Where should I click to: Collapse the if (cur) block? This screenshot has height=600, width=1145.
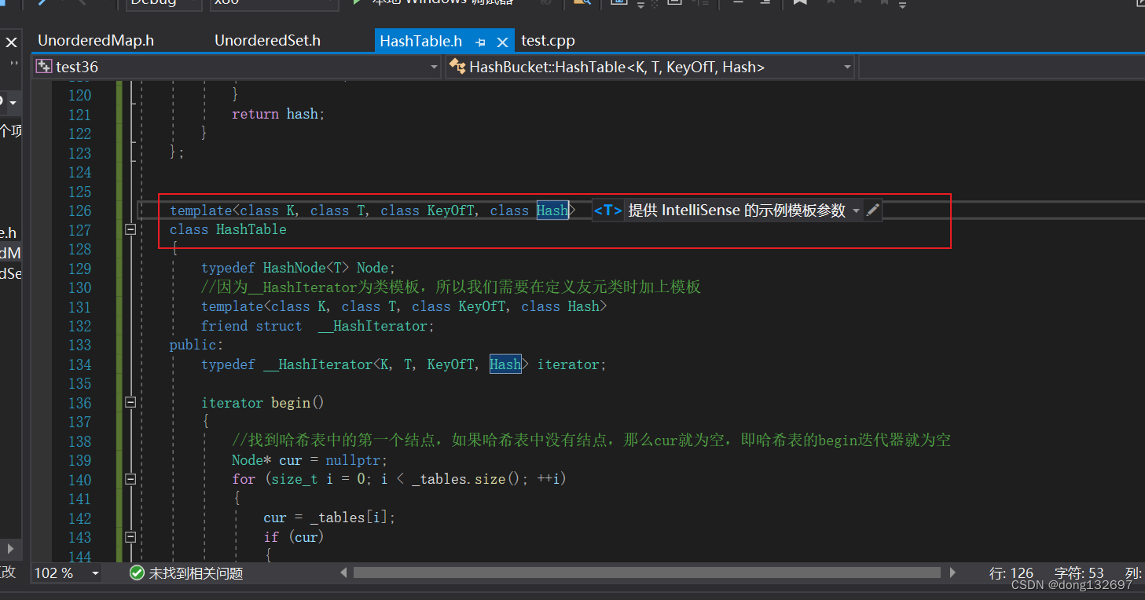pos(130,537)
